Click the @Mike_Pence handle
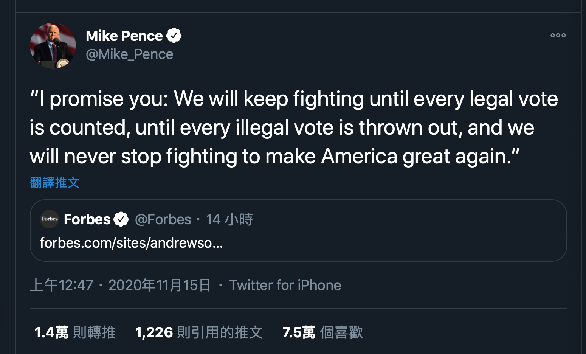 pos(129,54)
